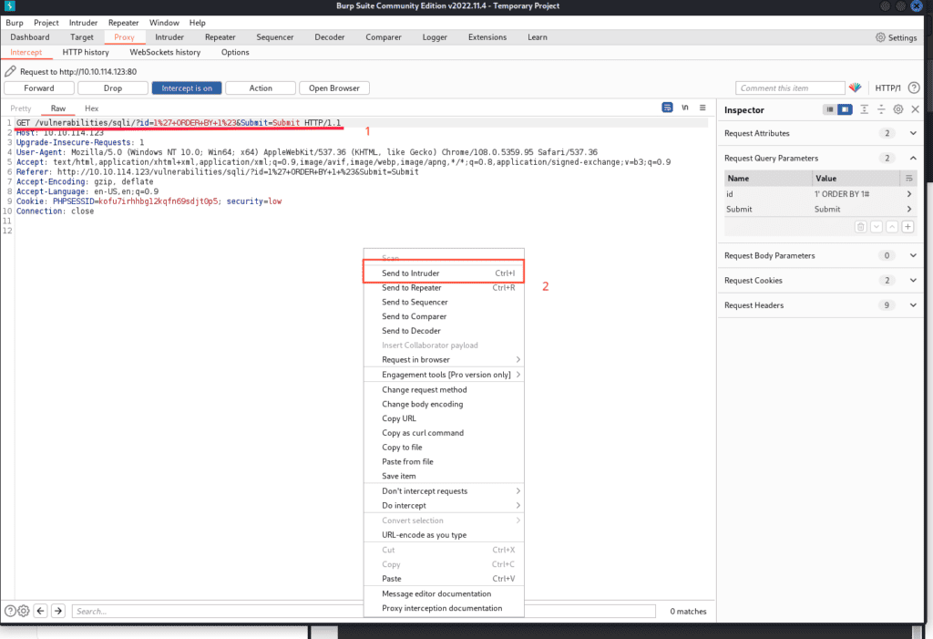The image size is (933, 639).
Task: Switch Inspector to docked-left layout icon
Action: 829,109
